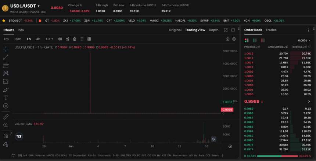The height and width of the screenshot is (161, 316).
Task: Open indicator favorites calendar icon
Action: click(13, 155)
